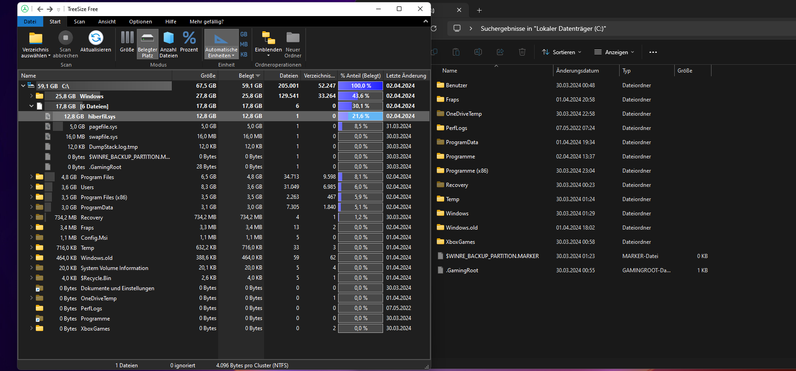Open the Datei menu
This screenshot has height=371, width=796.
click(x=30, y=22)
